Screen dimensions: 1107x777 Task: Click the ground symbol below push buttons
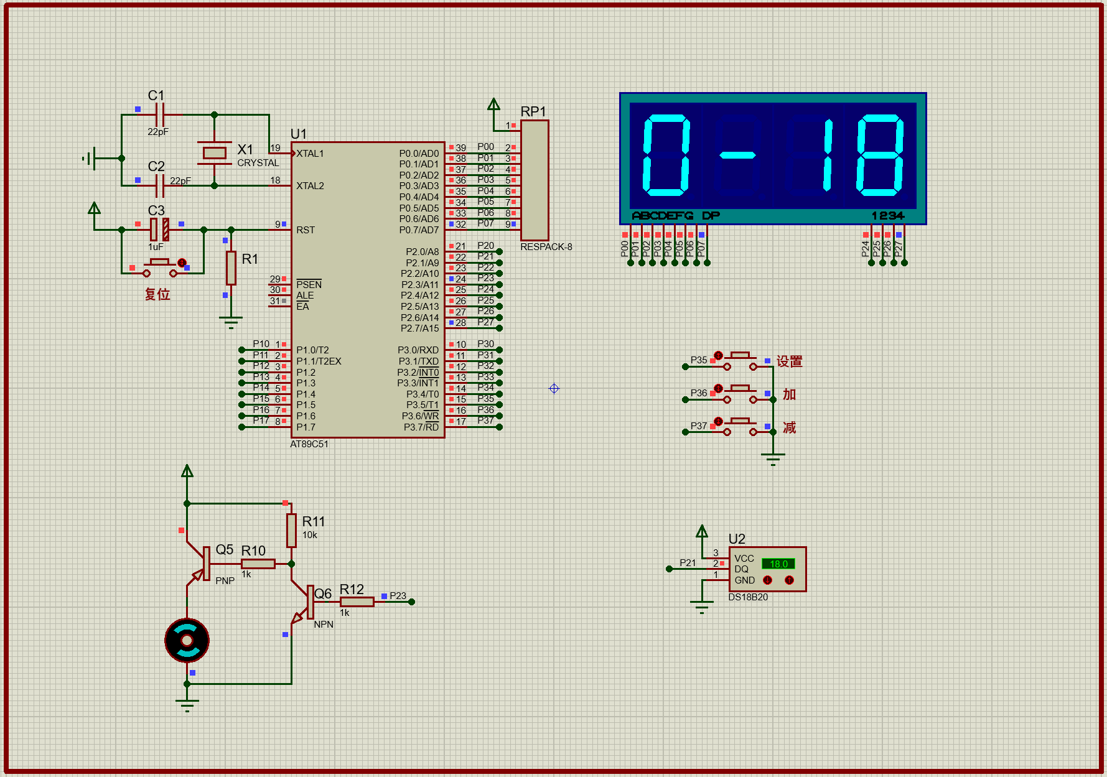[773, 460]
